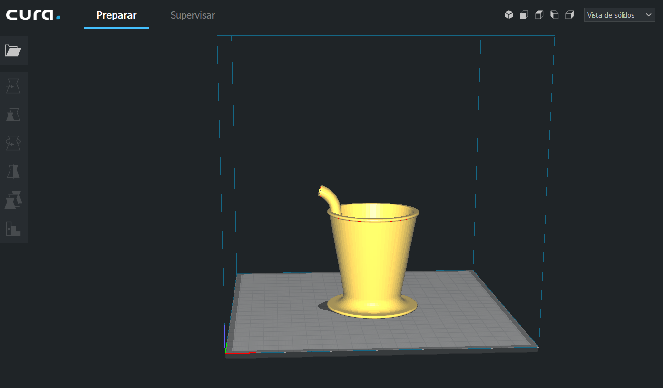Open the Vista de sólidos dropdown
The height and width of the screenshot is (388, 663).
(x=620, y=15)
